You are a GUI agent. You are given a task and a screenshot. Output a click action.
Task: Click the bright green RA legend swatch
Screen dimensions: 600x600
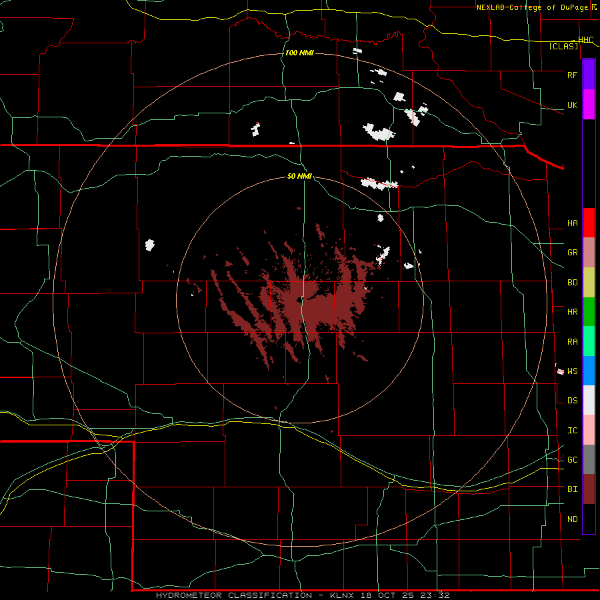(589, 341)
